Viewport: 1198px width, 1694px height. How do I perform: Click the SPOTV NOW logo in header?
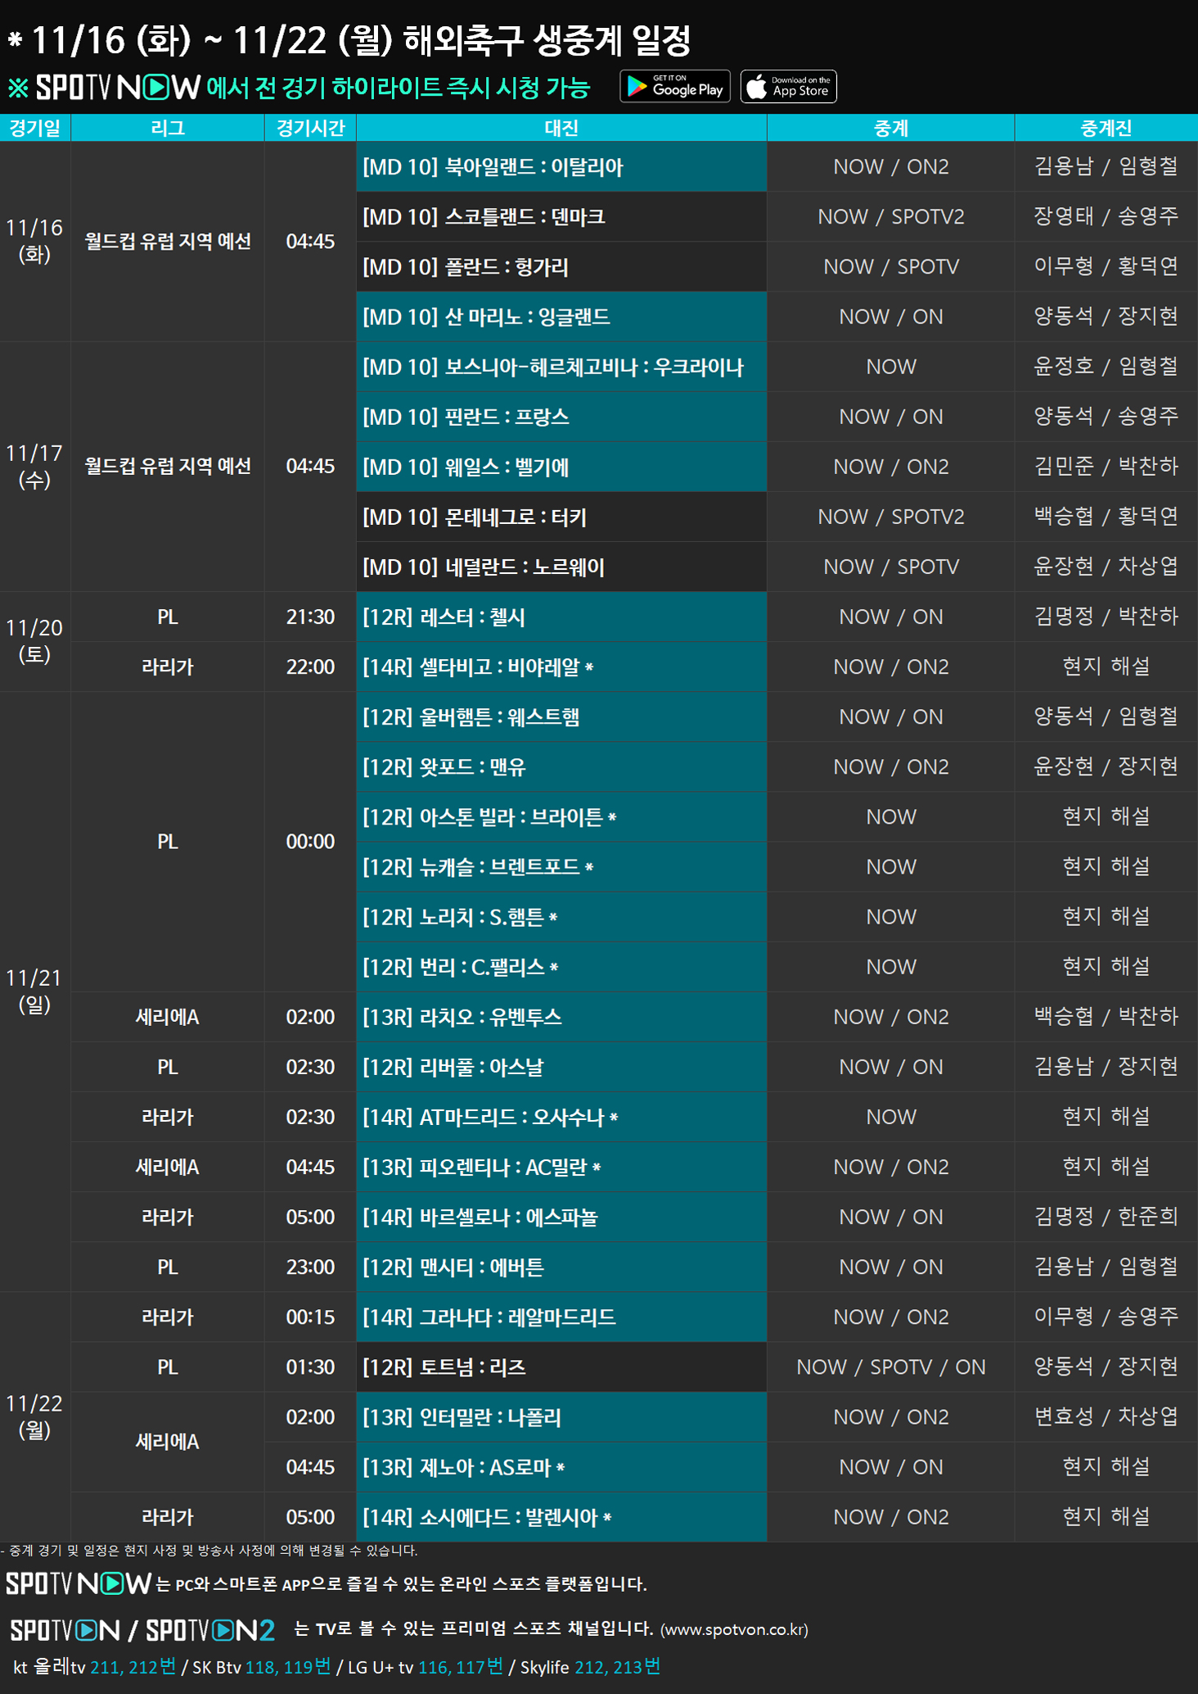(x=118, y=88)
